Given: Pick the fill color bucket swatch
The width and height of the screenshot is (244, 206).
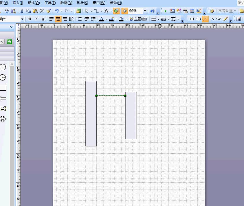Looking at the screenshot, I should pos(121,19).
